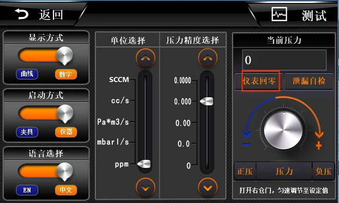Select the Pa*m3/s unit
This screenshot has height=203, width=339.
click(113, 122)
